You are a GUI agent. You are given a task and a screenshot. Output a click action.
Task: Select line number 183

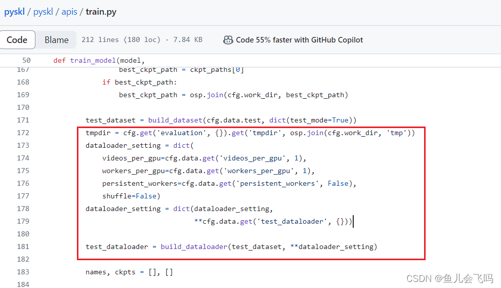(23, 272)
